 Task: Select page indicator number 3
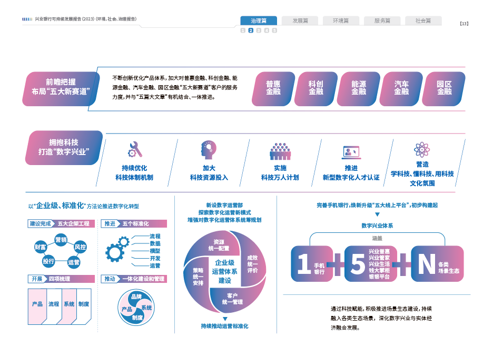pyautogui.click(x=259, y=30)
